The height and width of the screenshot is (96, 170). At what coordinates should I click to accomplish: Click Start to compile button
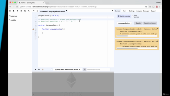124,16
